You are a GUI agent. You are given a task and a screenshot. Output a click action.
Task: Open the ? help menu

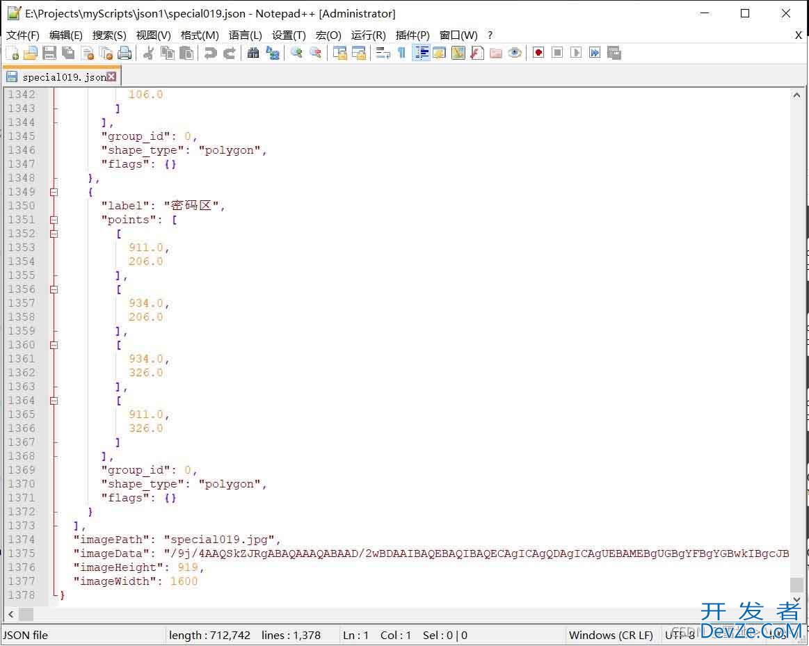490,35
